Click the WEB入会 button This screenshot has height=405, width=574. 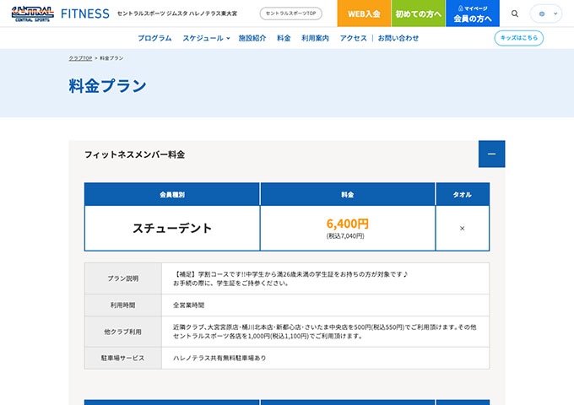tap(364, 13)
